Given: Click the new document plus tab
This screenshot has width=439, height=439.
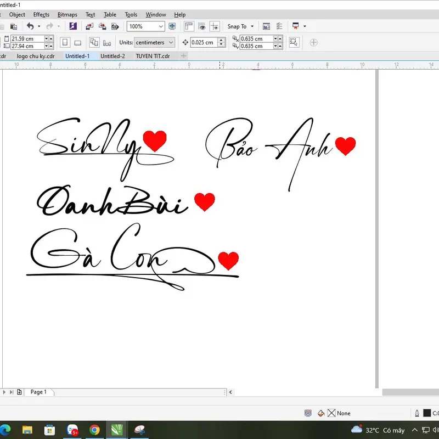Looking at the screenshot, I should point(183,56).
